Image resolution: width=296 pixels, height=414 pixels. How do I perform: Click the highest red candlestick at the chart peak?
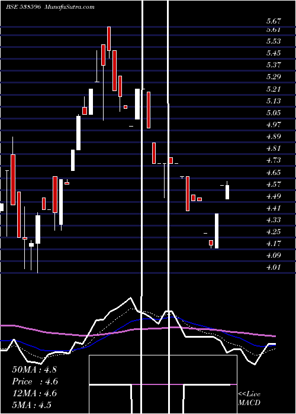click(x=108, y=38)
